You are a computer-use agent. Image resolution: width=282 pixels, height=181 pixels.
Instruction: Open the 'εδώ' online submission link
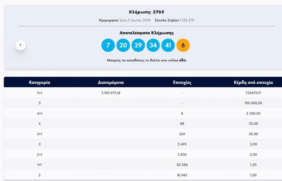pos(182,60)
